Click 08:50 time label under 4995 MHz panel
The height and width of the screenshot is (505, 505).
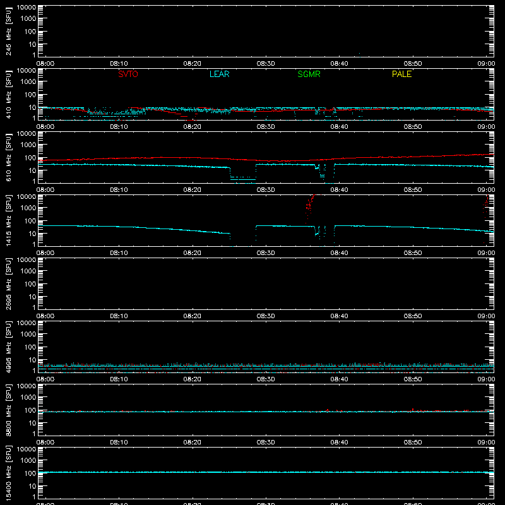(413, 379)
